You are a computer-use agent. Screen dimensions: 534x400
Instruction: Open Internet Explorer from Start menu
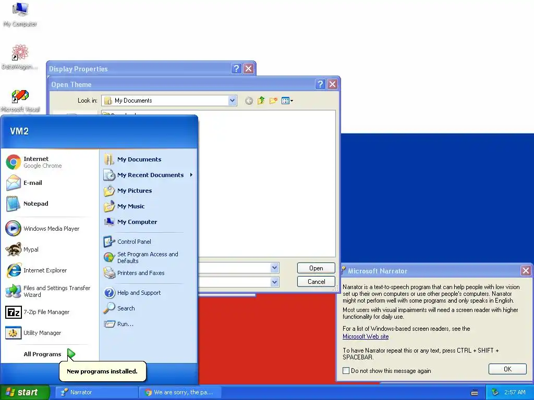pyautogui.click(x=50, y=270)
